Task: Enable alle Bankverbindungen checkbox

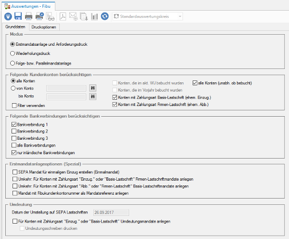Action: tap(14, 145)
